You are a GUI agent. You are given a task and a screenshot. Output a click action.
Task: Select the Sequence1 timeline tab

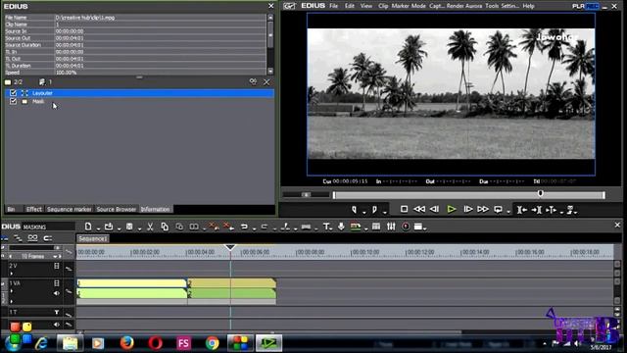(93, 238)
